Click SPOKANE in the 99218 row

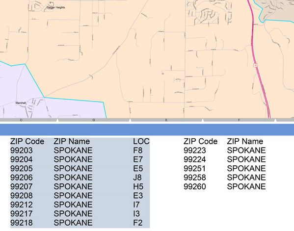coord(73,223)
